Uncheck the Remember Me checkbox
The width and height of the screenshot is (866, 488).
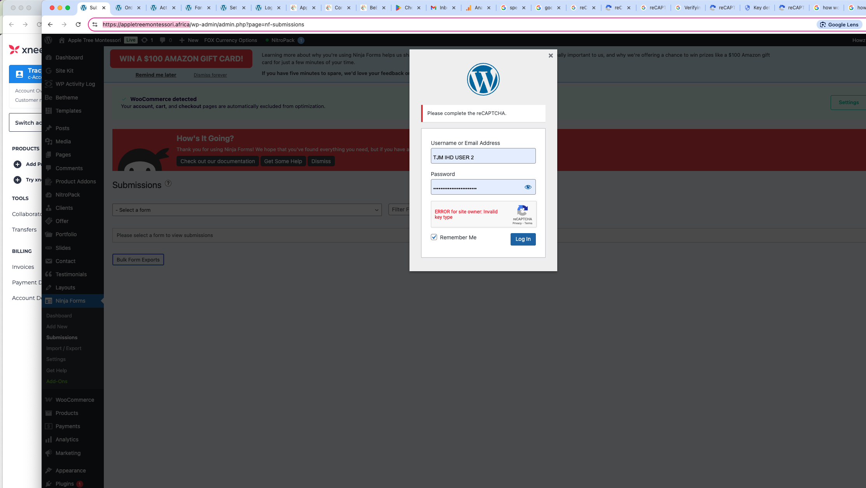pyautogui.click(x=434, y=237)
